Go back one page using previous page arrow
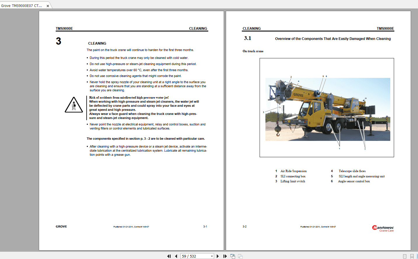This screenshot has width=418, height=259. pos(176,256)
